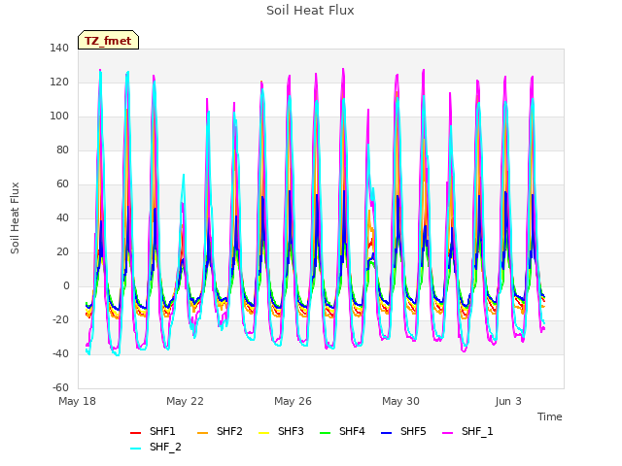The image size is (622, 466).
Task: Click the 60 y-axis tick label
Action: [x=62, y=184]
